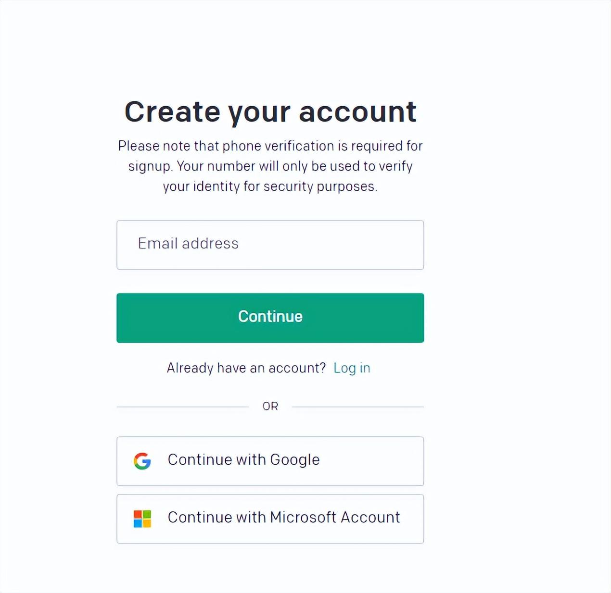Click the OR divider label
This screenshot has width=611, height=593.
coord(270,407)
